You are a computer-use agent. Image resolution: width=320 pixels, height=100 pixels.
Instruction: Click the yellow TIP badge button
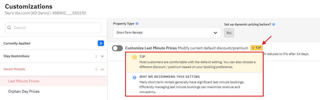click(257, 48)
